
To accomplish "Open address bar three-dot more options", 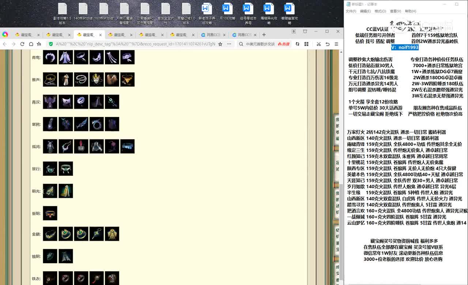I will click(x=229, y=44).
